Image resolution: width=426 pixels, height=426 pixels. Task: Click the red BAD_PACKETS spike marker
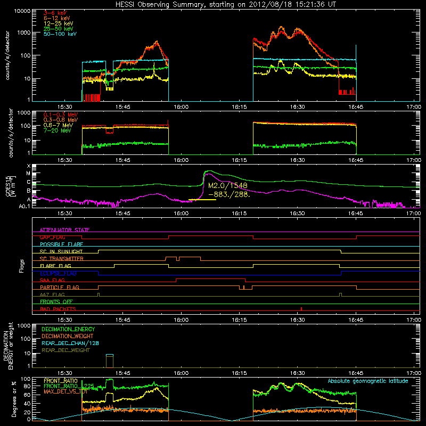click(x=301, y=309)
